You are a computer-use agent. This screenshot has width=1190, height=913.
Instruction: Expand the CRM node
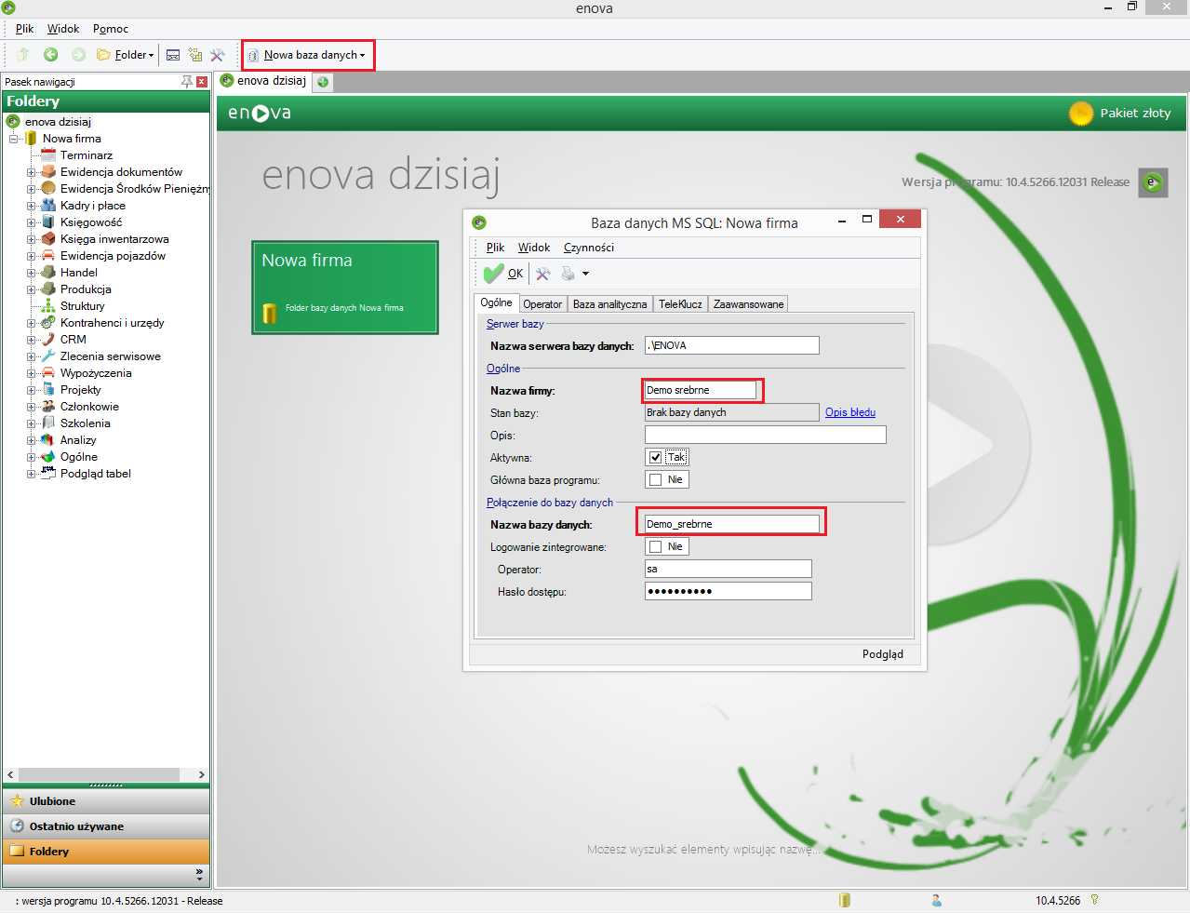(31, 340)
